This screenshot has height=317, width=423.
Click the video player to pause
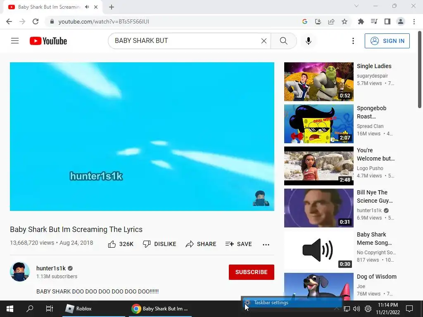142,136
